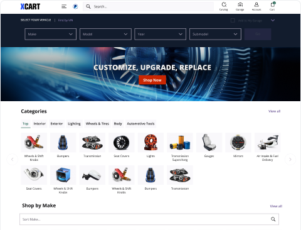Open the Make dropdown

point(50,34)
